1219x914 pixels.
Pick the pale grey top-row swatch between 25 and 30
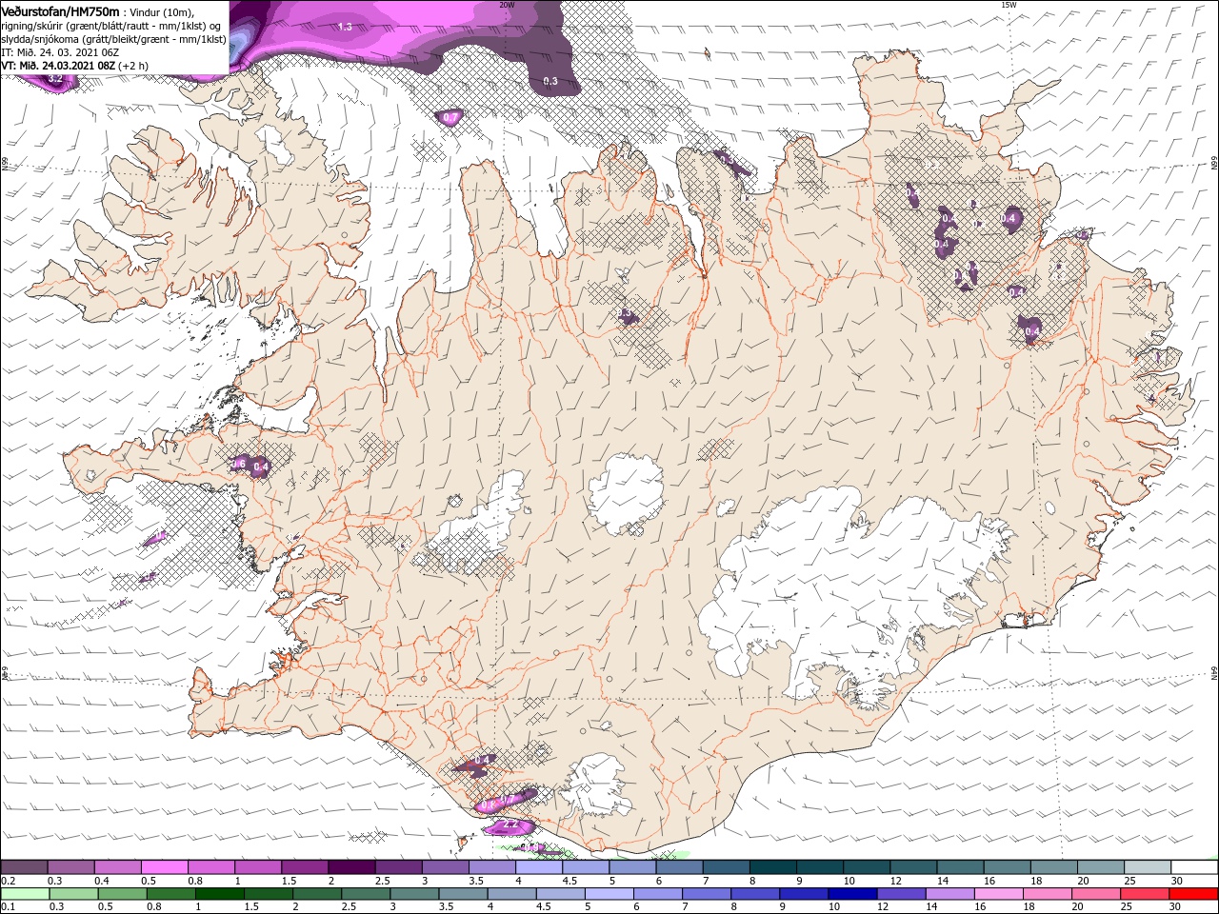click(1149, 867)
